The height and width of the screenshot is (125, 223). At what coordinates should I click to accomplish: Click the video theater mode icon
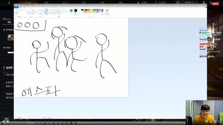tap(215, 121)
